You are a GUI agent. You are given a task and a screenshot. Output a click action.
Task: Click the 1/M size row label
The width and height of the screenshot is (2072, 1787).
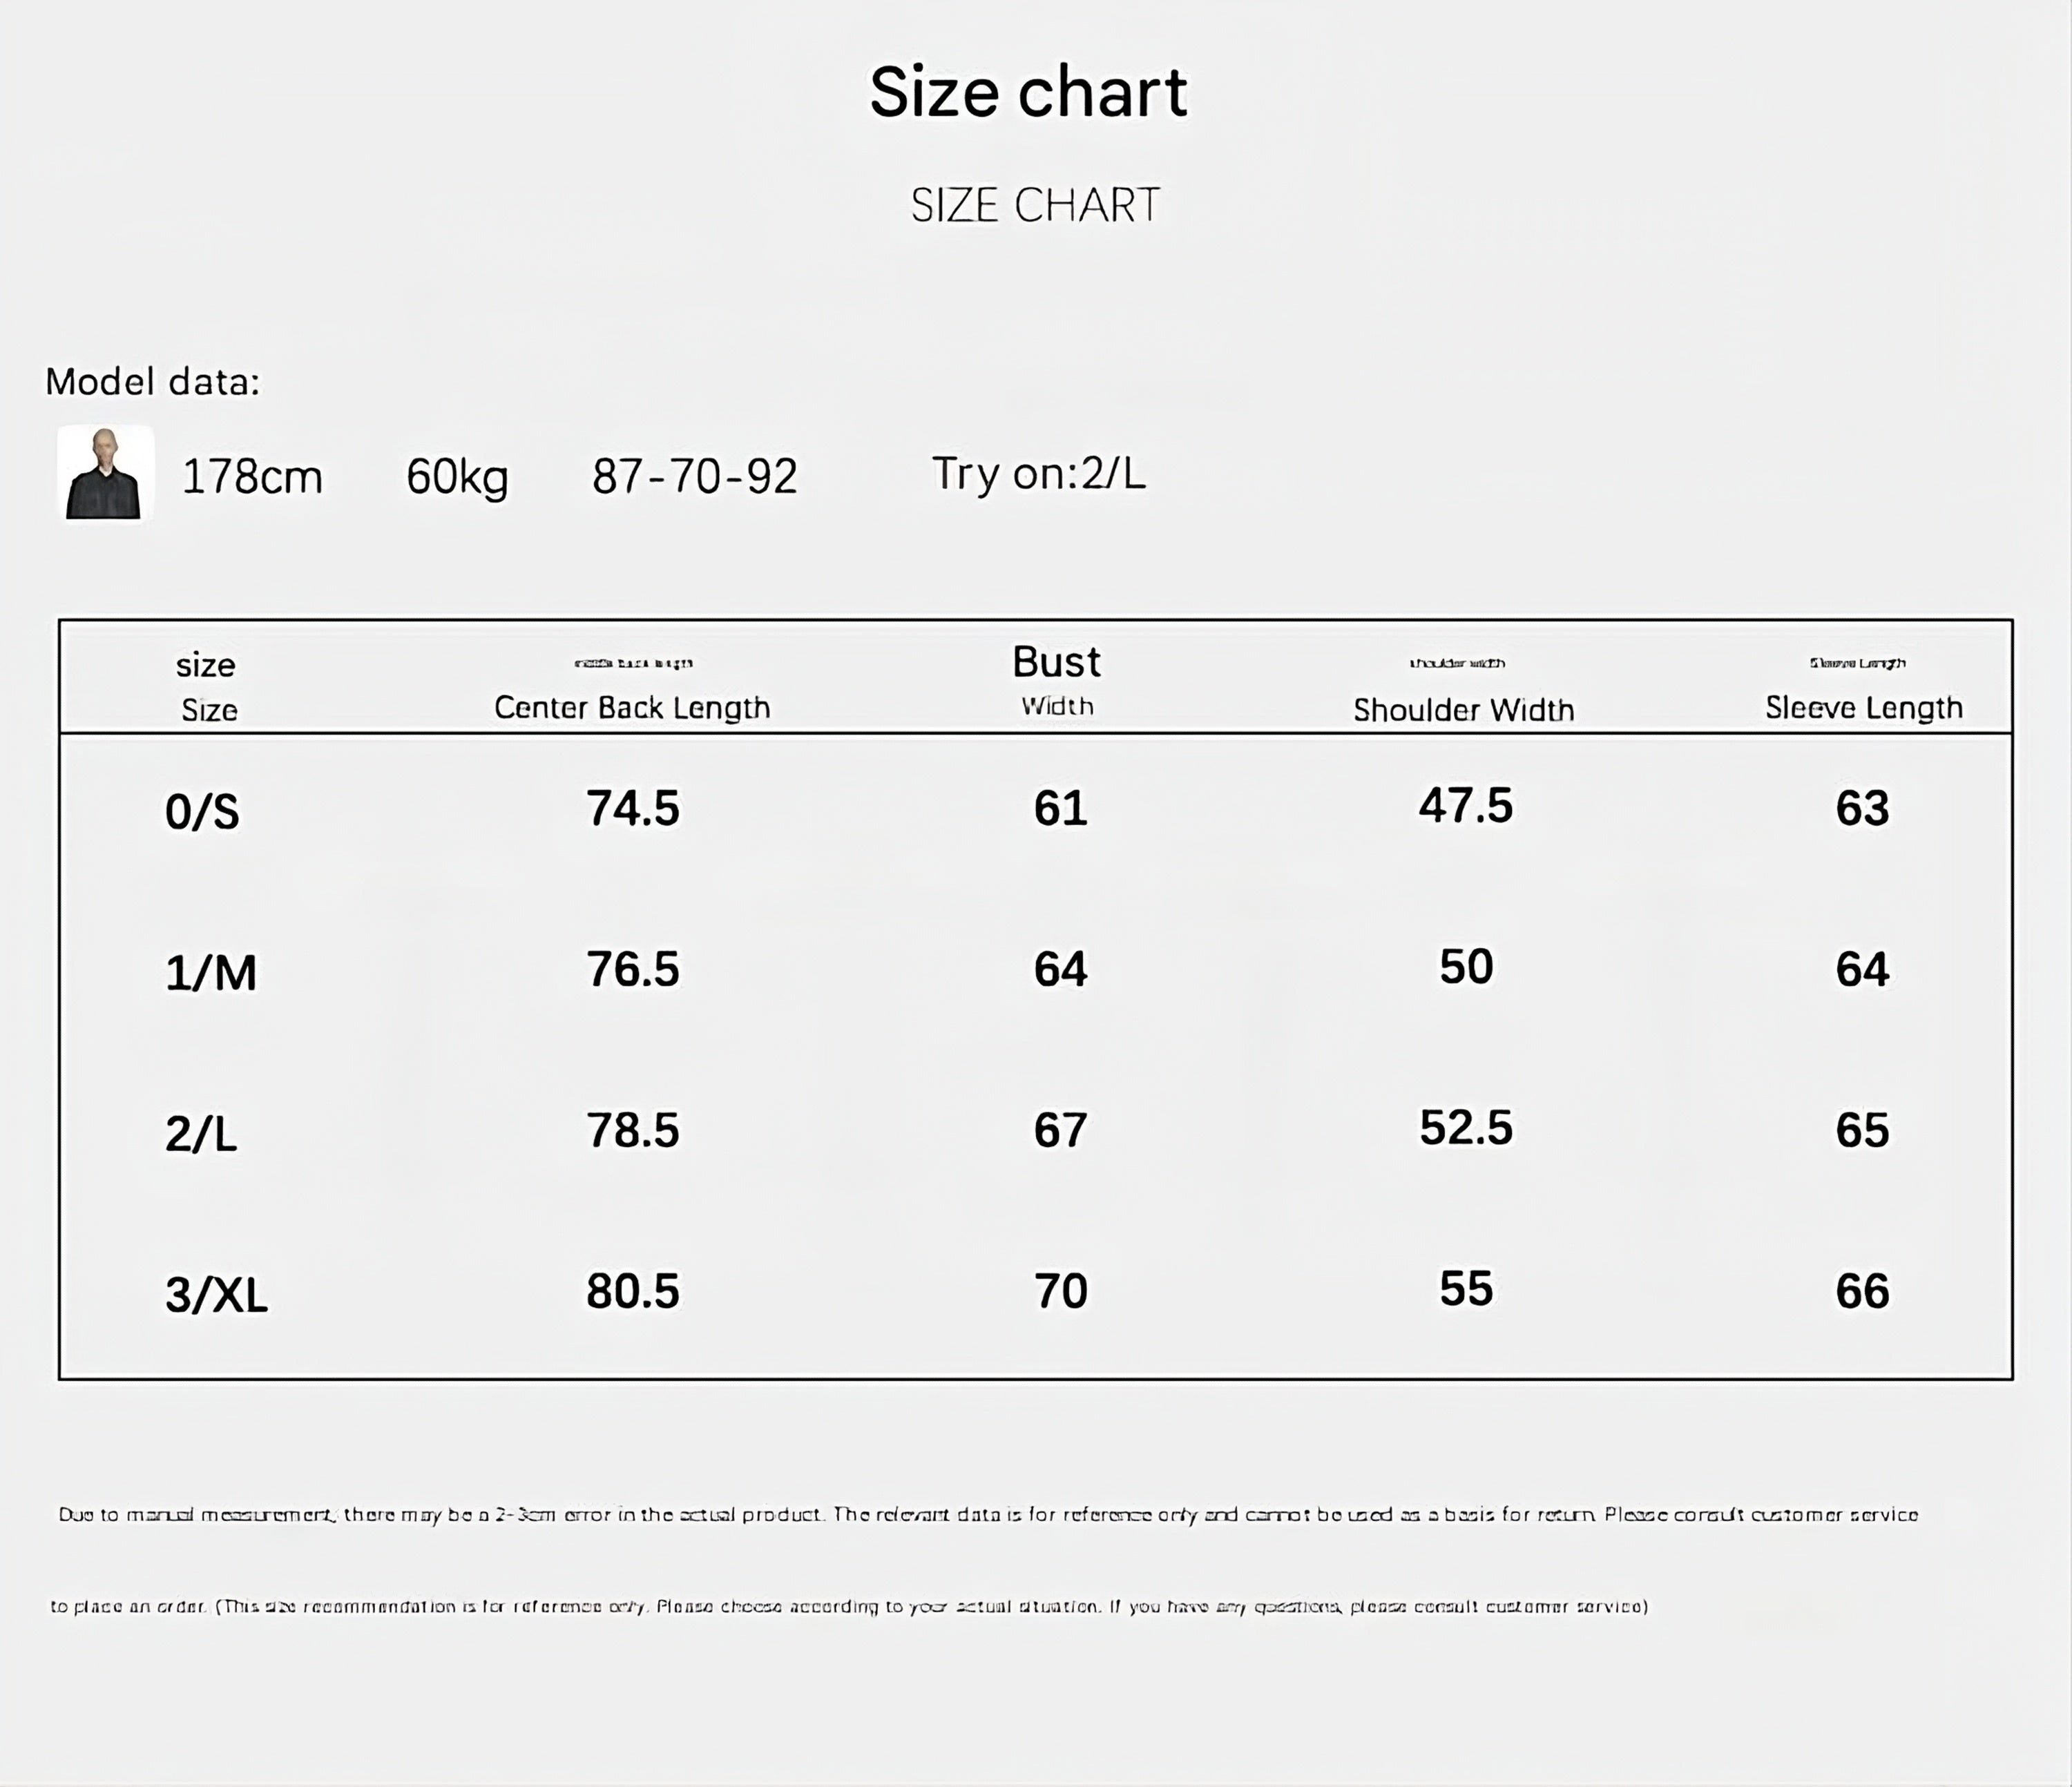click(x=211, y=972)
